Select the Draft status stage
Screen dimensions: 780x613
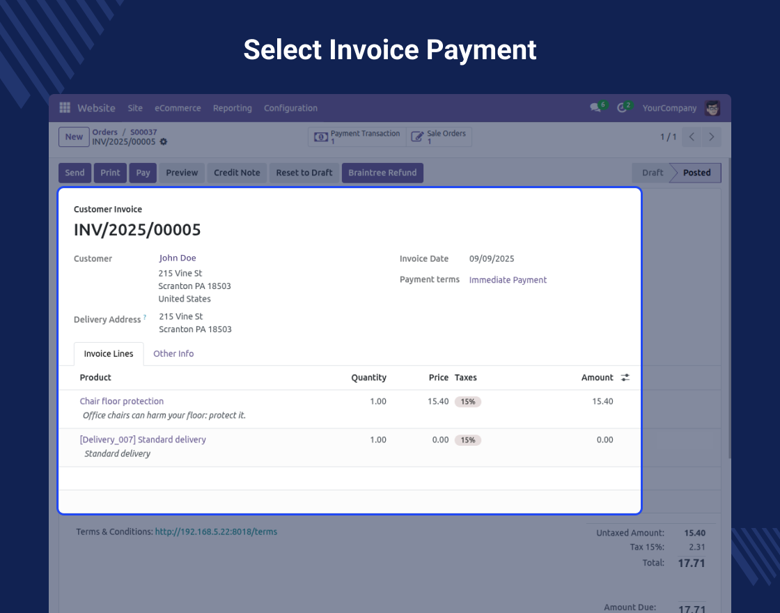point(652,173)
